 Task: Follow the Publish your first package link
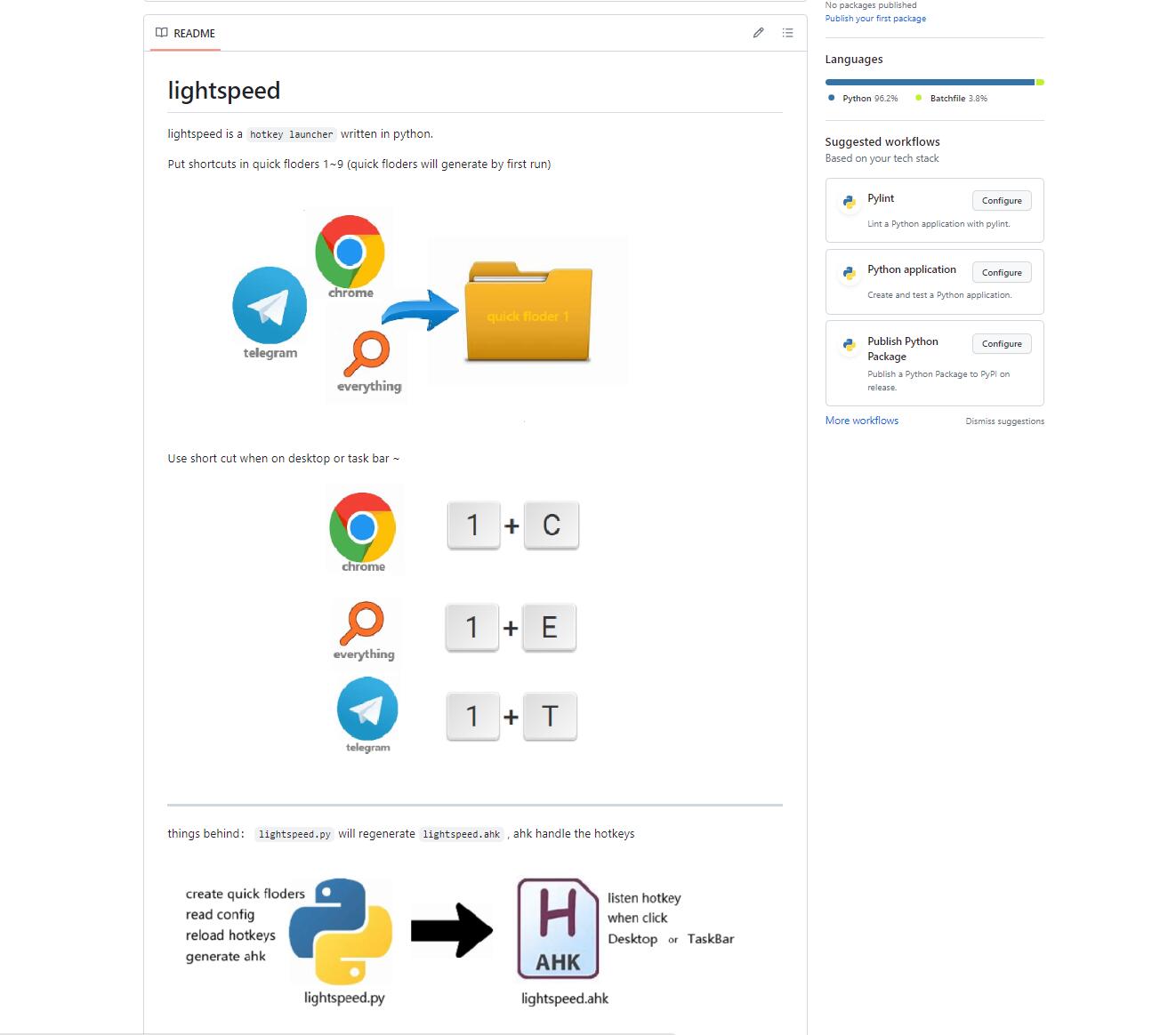[x=875, y=19]
